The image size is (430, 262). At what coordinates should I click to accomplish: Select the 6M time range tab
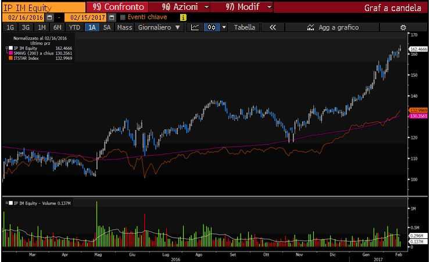pyautogui.click(x=58, y=27)
